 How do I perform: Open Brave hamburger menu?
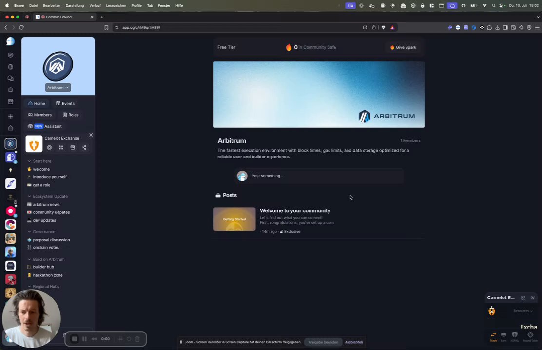coord(537,27)
